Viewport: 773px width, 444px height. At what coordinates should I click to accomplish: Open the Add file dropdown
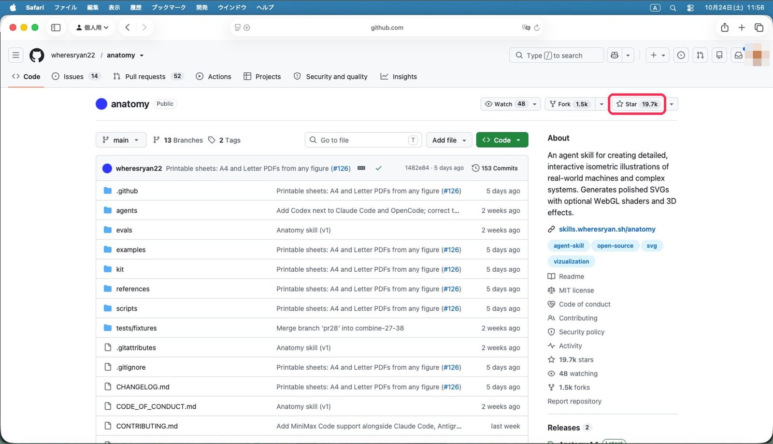point(449,140)
